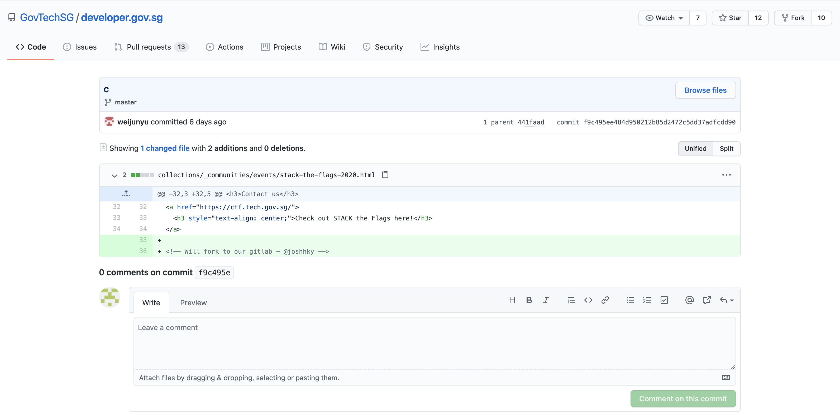Click the green commenter avatar
This screenshot has height=415, width=840.
(109, 297)
